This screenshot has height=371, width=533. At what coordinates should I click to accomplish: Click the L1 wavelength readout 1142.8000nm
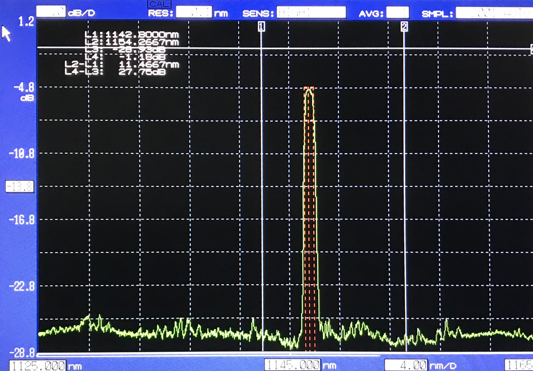tap(131, 35)
